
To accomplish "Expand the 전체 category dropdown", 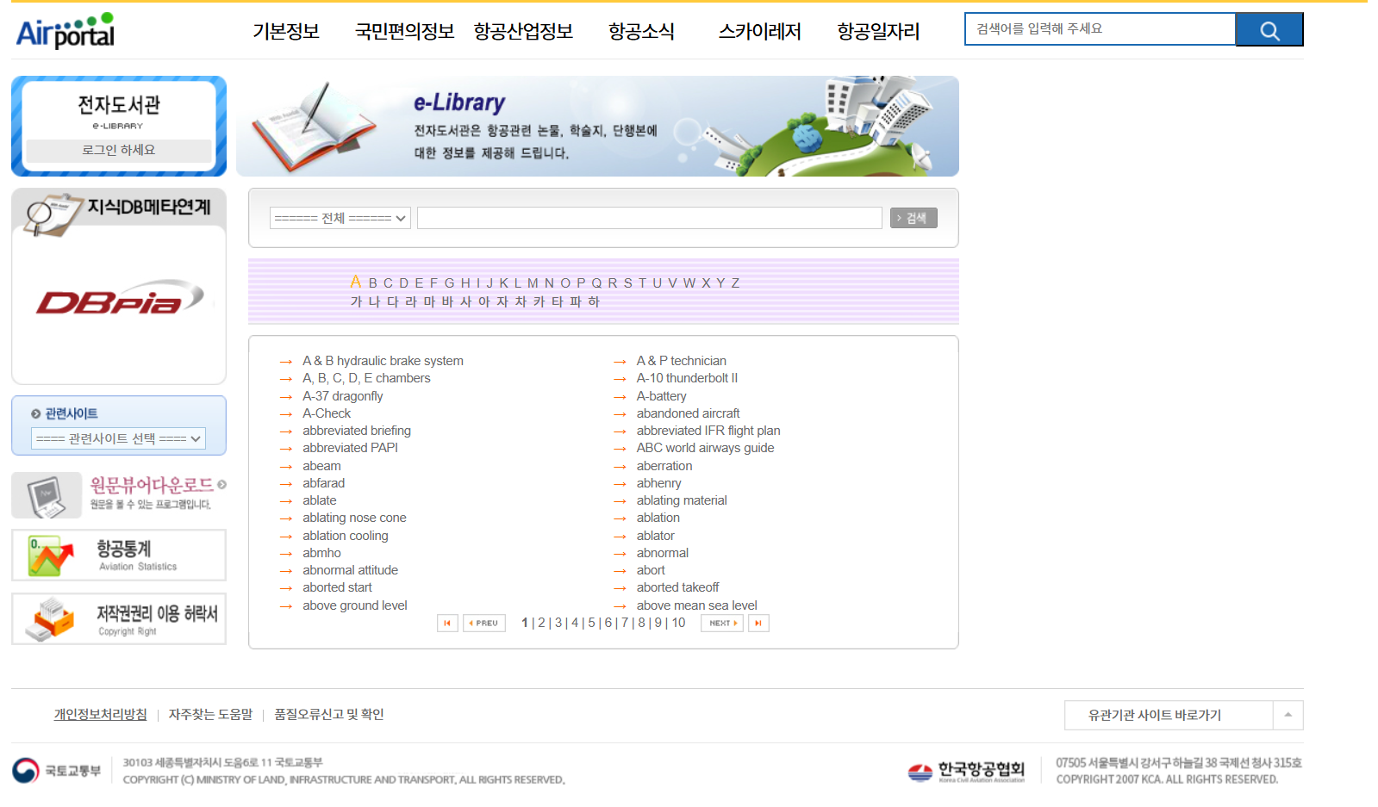I will 340,219.
